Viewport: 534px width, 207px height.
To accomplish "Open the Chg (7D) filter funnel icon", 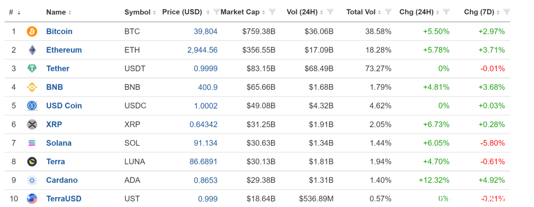I will tap(507, 12).
